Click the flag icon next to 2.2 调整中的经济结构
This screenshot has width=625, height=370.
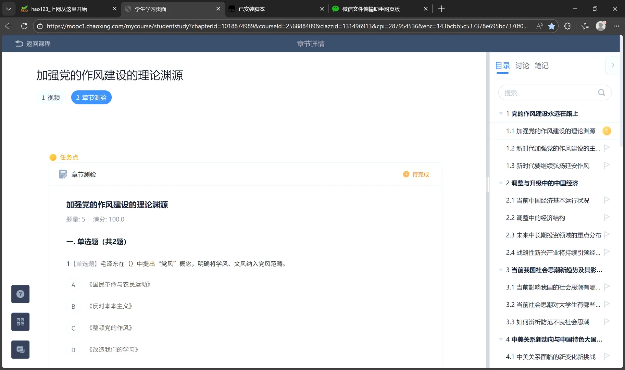pyautogui.click(x=606, y=217)
